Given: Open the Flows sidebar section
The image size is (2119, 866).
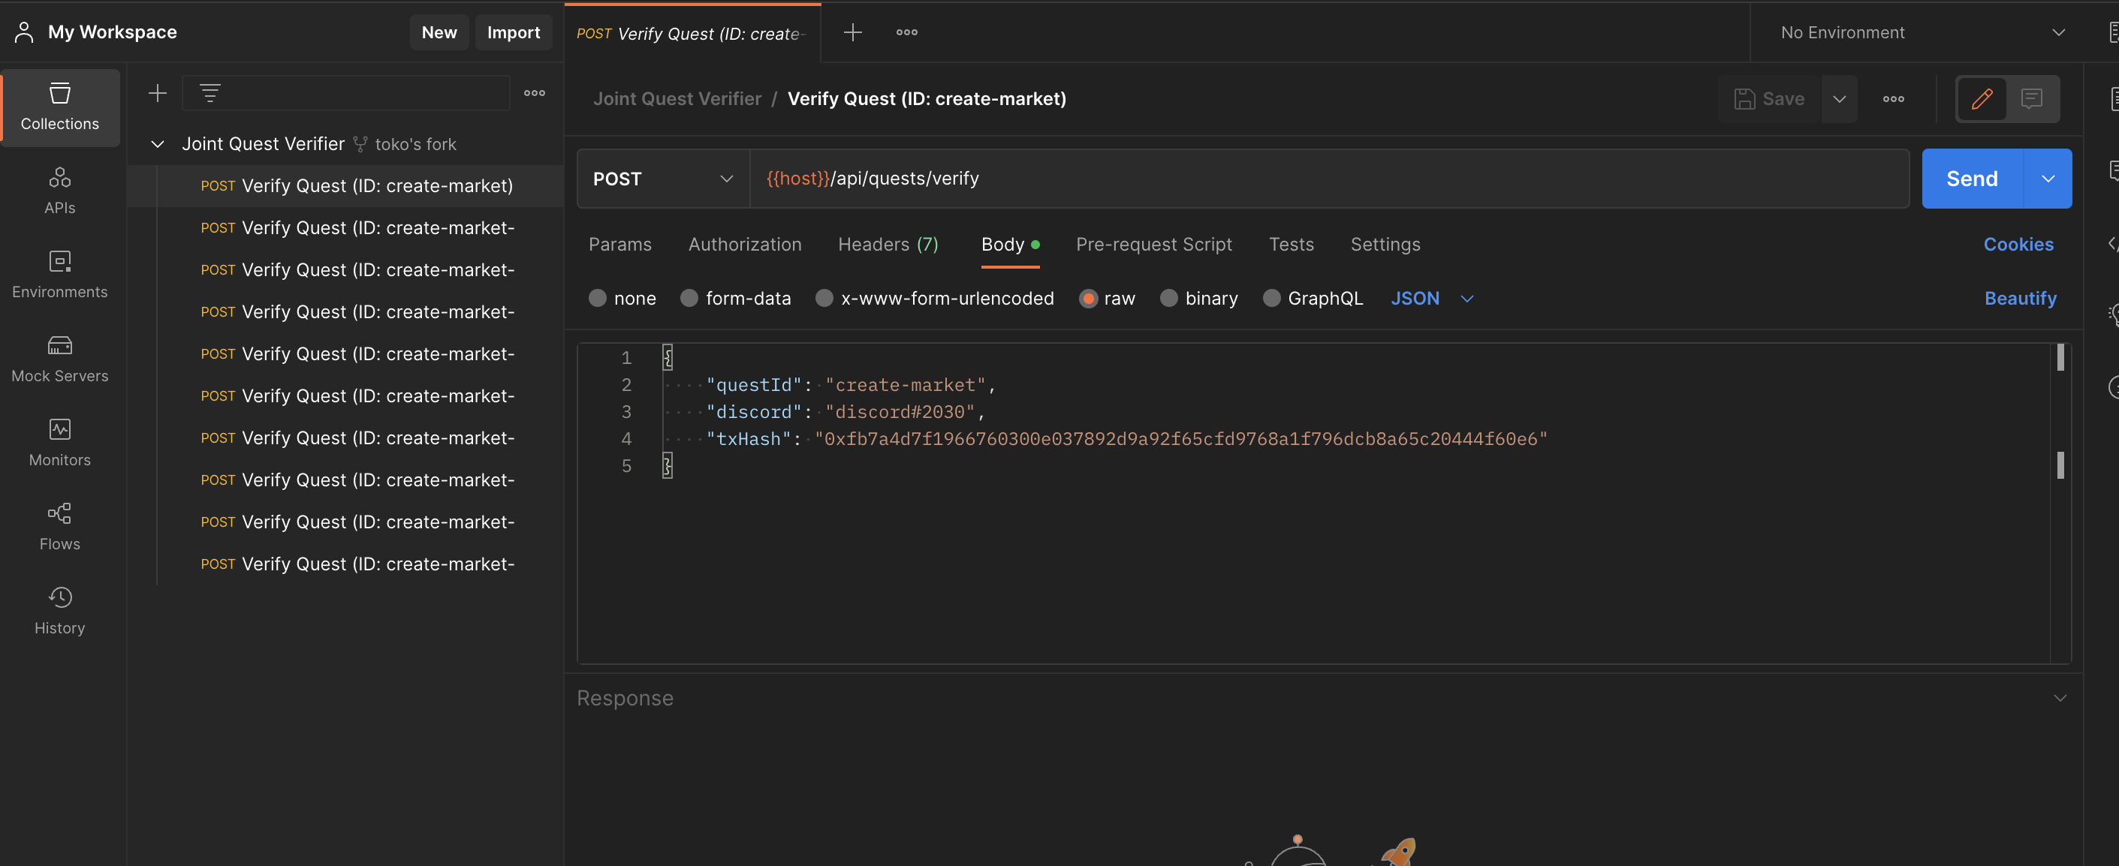Looking at the screenshot, I should point(59,526).
